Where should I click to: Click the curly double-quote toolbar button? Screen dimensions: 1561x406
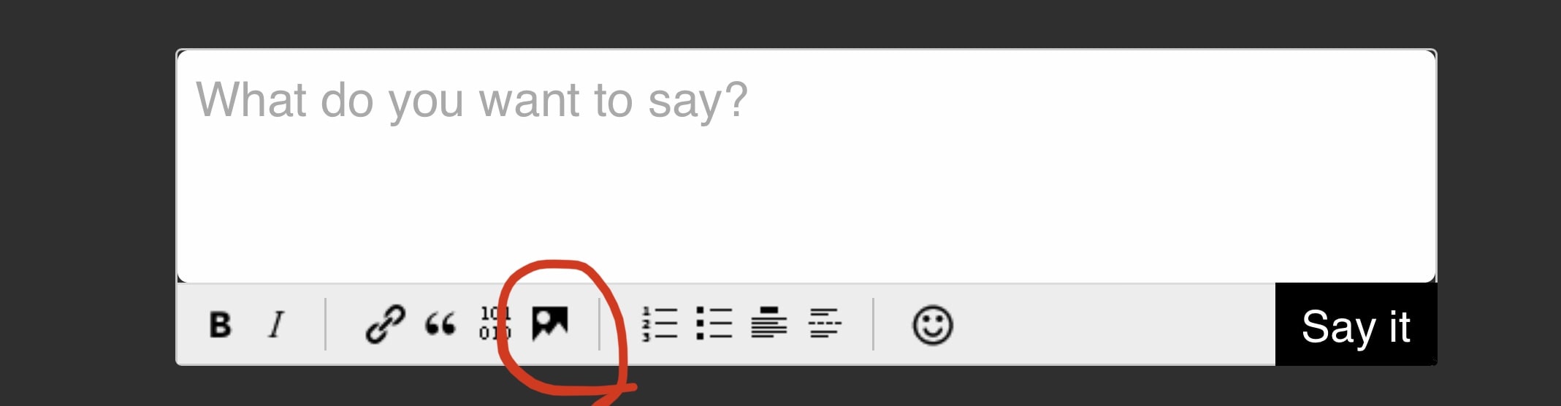440,323
